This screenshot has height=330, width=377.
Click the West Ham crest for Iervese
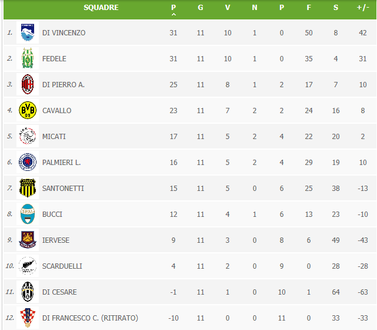click(x=28, y=240)
